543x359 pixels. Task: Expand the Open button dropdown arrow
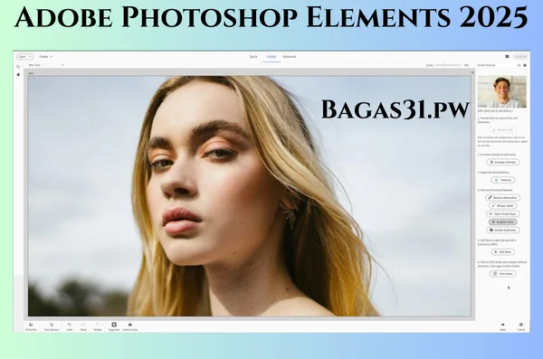click(30, 56)
